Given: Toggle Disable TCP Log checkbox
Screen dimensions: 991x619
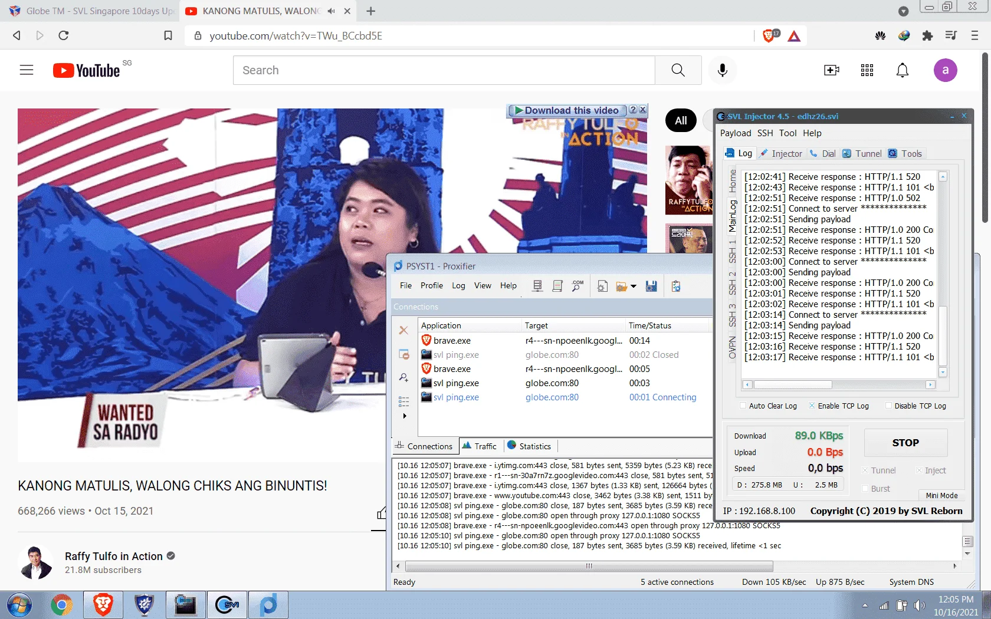Looking at the screenshot, I should pyautogui.click(x=888, y=406).
